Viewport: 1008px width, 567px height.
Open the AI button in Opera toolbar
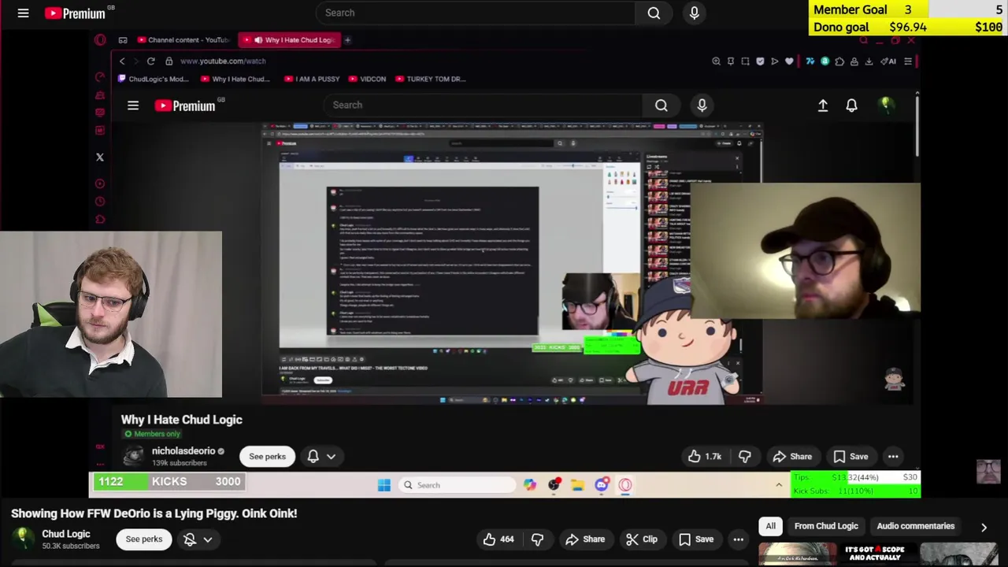[888, 61]
